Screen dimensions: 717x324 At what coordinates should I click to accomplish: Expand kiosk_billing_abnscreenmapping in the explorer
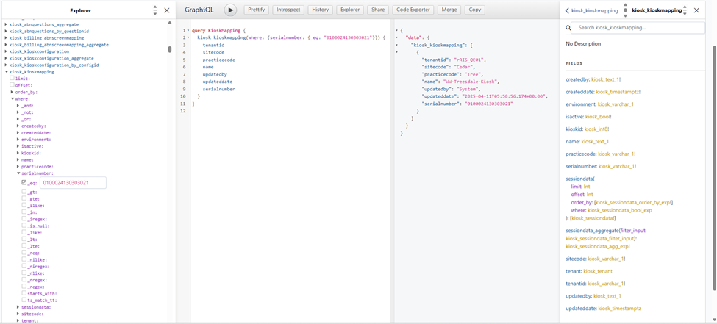6,38
